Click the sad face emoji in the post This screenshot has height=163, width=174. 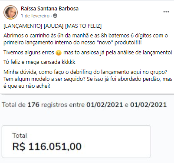(59, 53)
